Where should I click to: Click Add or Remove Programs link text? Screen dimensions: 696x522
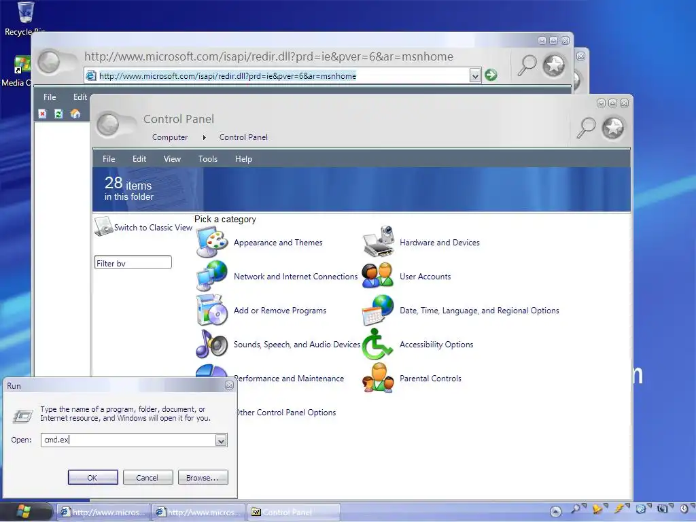[x=280, y=311]
